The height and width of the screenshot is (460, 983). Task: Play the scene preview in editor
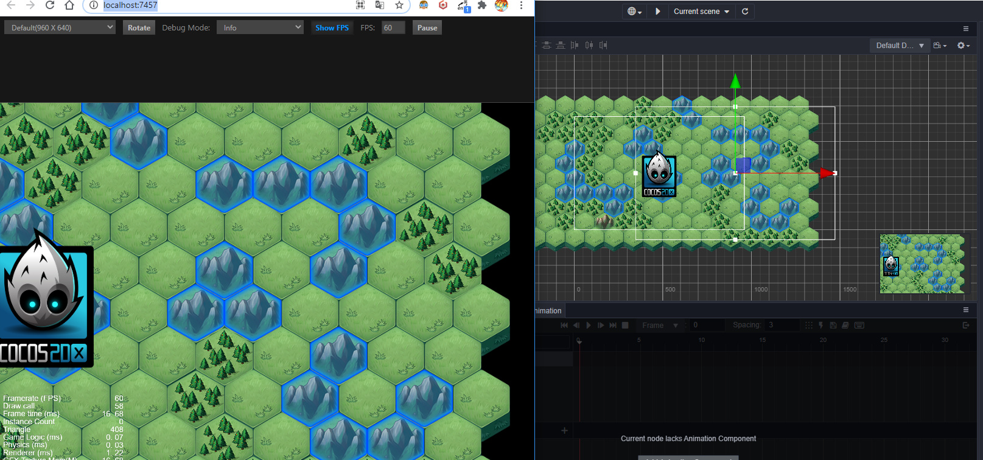(x=657, y=12)
